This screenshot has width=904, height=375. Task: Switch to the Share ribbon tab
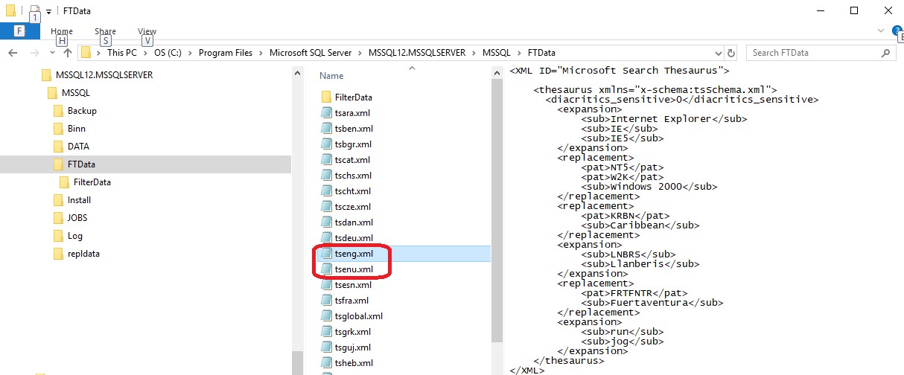105,31
